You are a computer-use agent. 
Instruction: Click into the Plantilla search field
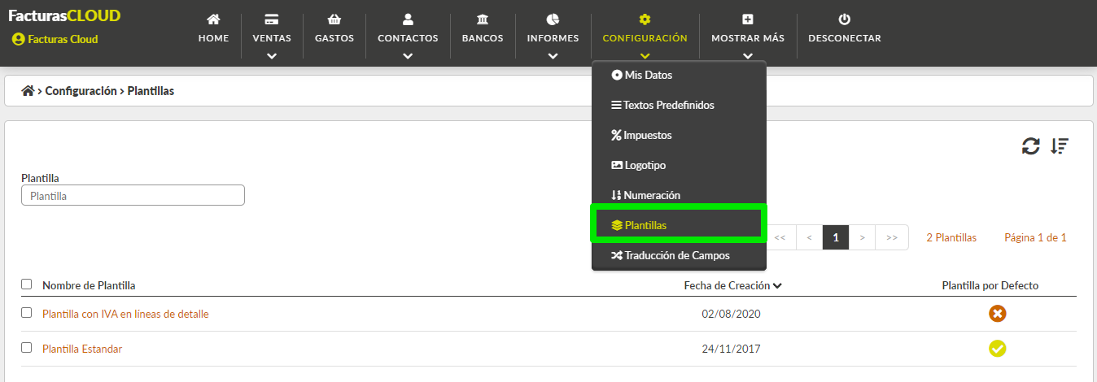tap(133, 196)
